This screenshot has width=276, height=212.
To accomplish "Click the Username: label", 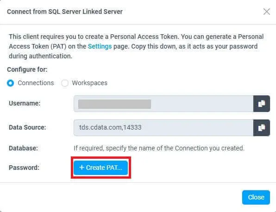I will (25, 103).
